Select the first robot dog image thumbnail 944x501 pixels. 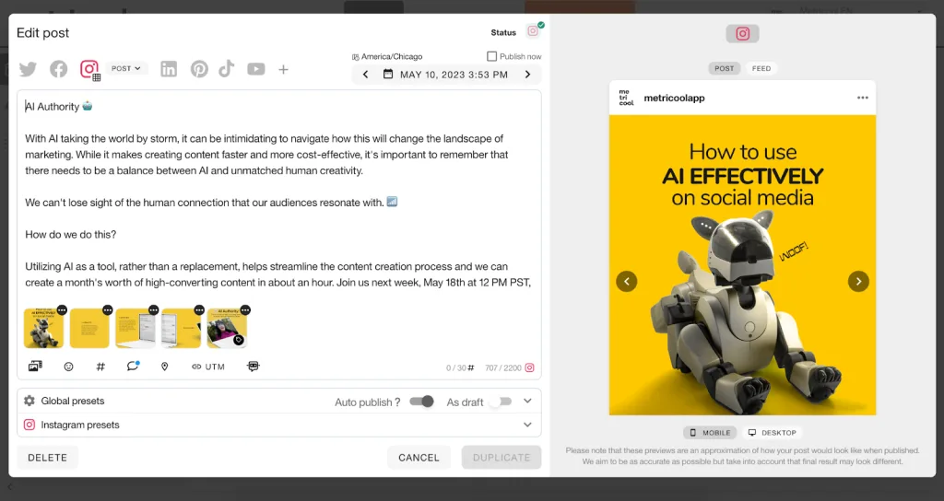click(43, 328)
